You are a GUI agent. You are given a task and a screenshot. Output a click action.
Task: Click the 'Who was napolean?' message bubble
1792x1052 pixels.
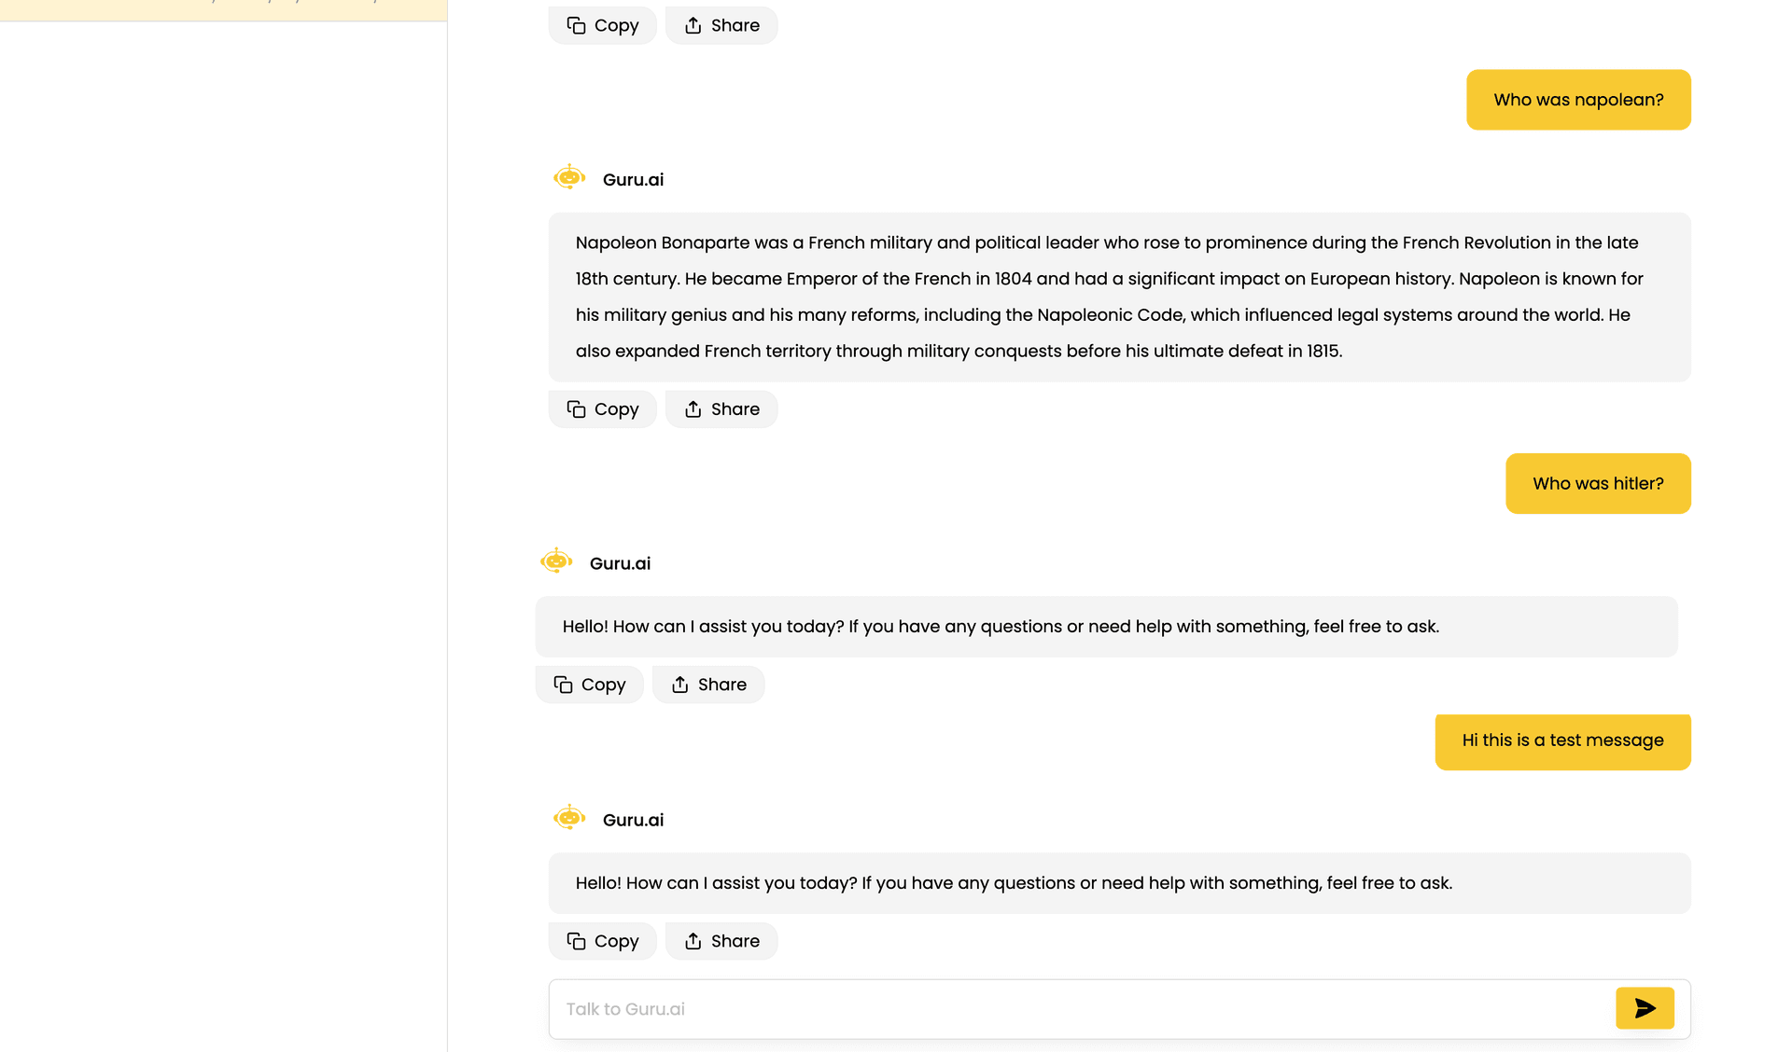(x=1578, y=100)
